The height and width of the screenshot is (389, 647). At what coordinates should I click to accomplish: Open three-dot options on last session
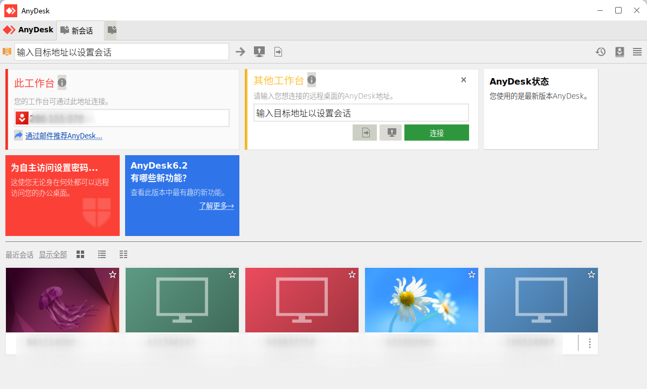point(590,343)
